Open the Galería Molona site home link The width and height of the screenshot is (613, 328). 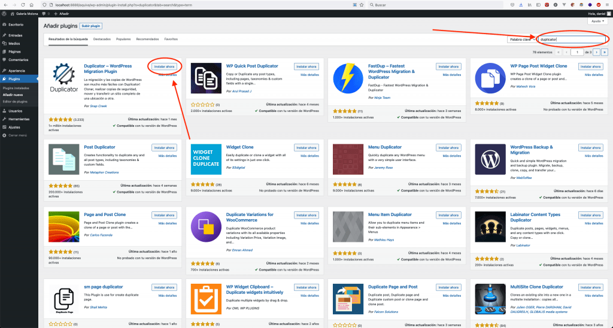[24, 13]
